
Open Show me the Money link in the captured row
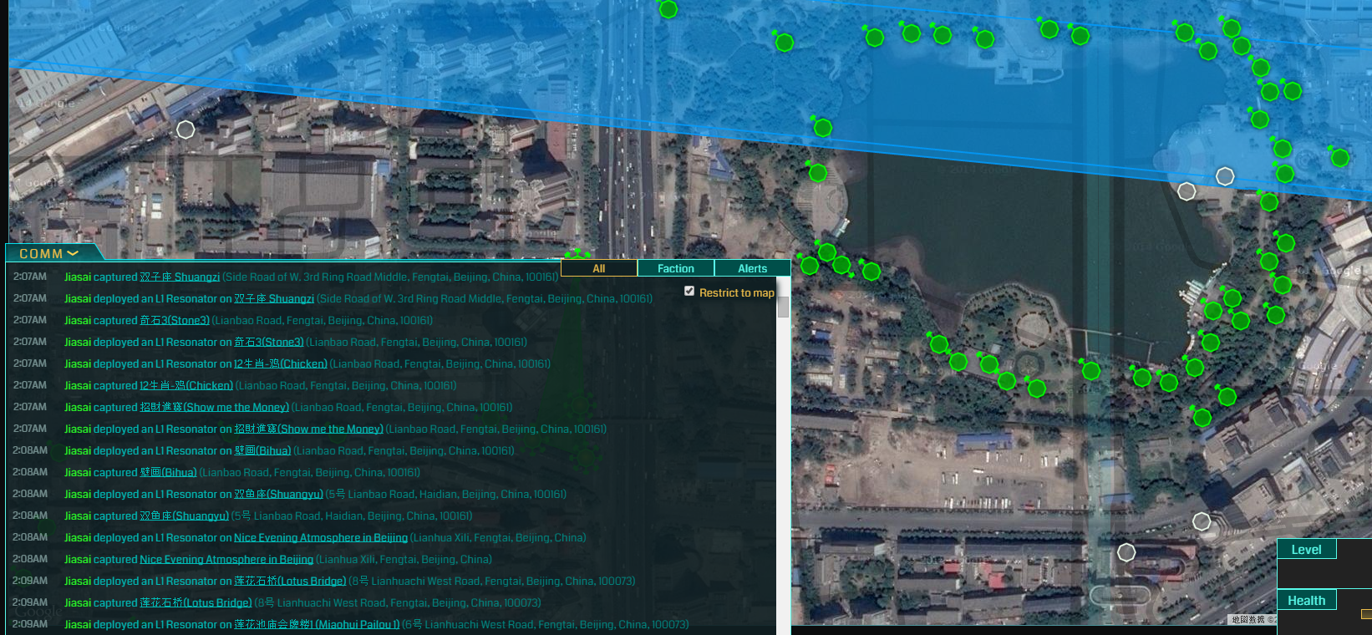(215, 407)
